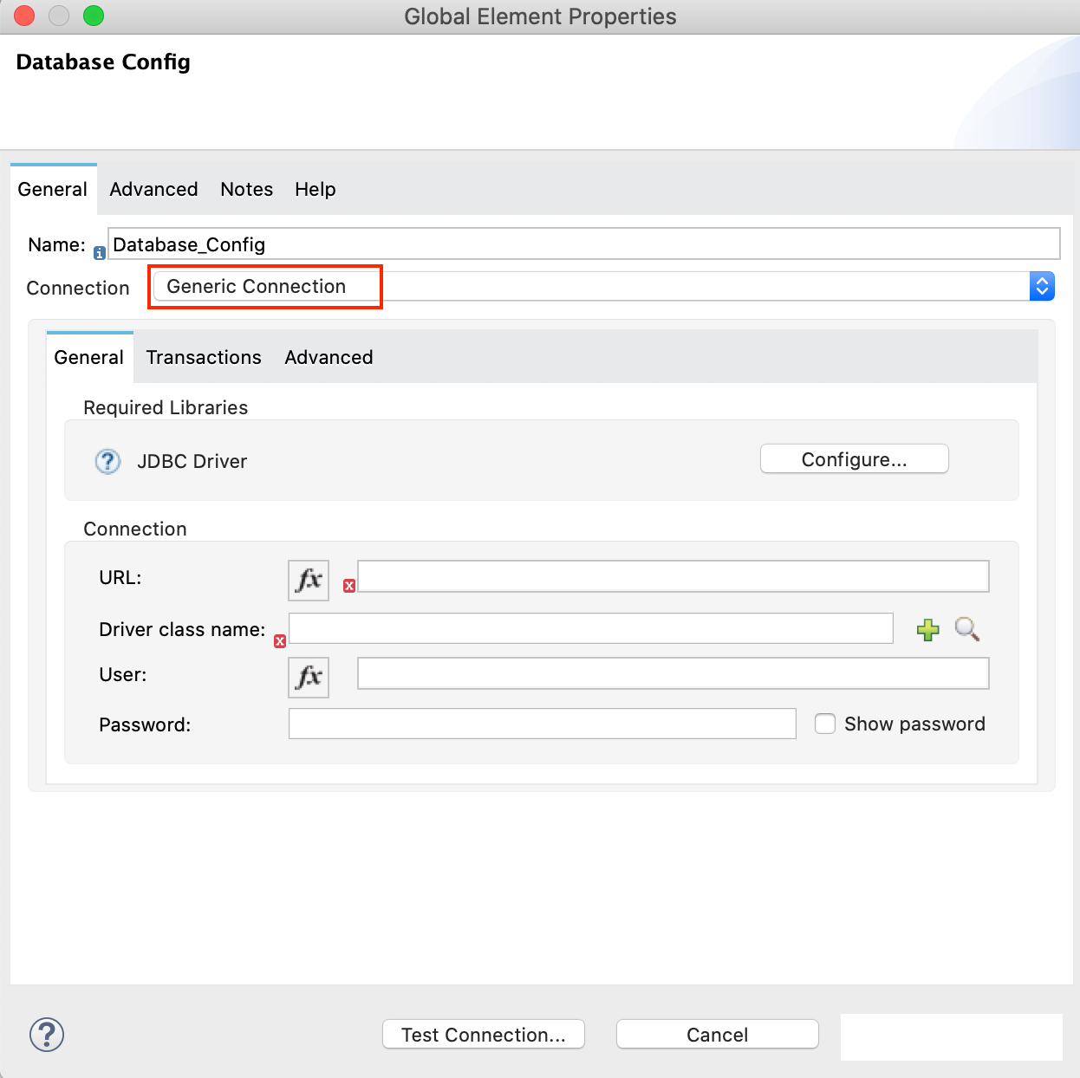1080x1078 pixels.
Task: Click the info icon next to Name
Action: [100, 253]
